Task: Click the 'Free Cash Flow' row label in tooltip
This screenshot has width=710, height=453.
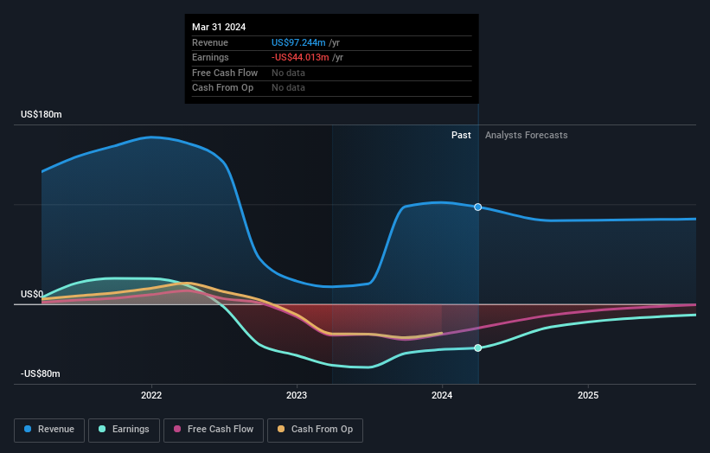Action: click(225, 73)
